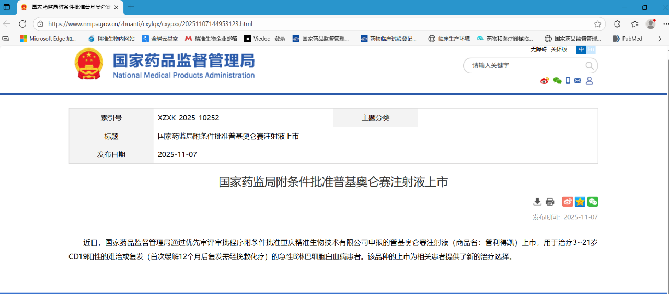Open a new browser tab
This screenshot has width=669, height=294.
(x=131, y=7)
